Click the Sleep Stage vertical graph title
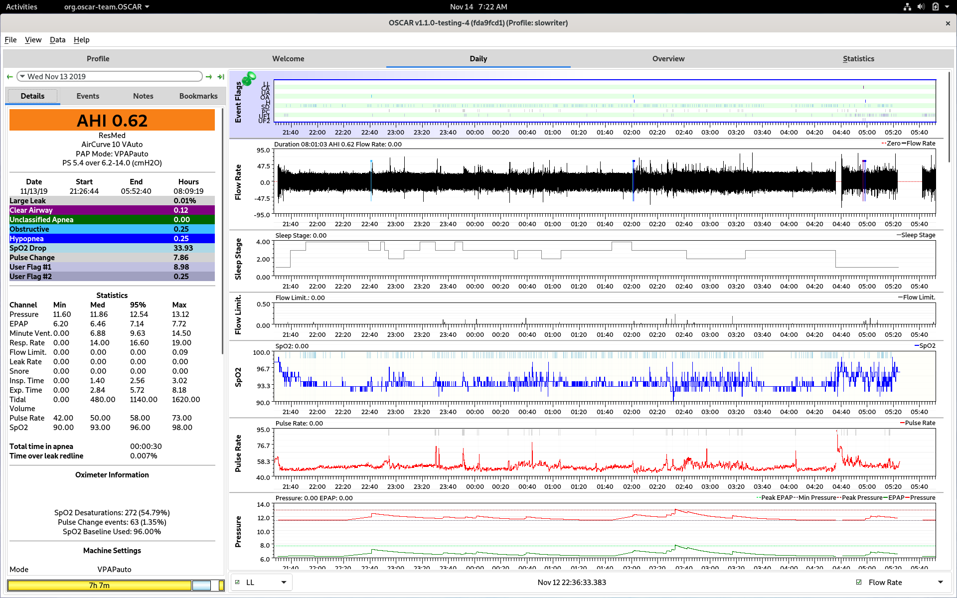957x598 pixels. tap(238, 259)
